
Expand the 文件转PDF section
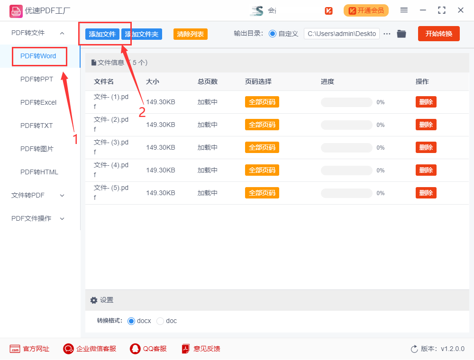pyautogui.click(x=62, y=196)
